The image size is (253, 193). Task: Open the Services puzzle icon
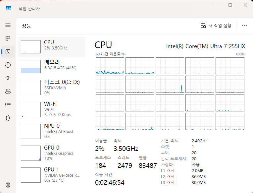[8, 118]
